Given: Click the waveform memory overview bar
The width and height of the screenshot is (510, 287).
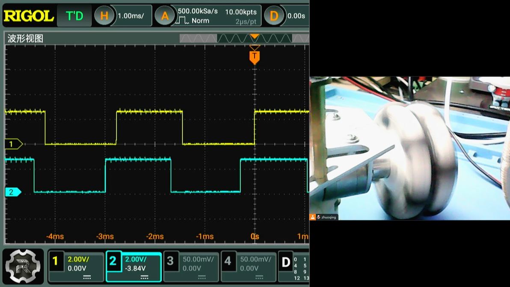Looking at the screenshot, I should [x=244, y=38].
